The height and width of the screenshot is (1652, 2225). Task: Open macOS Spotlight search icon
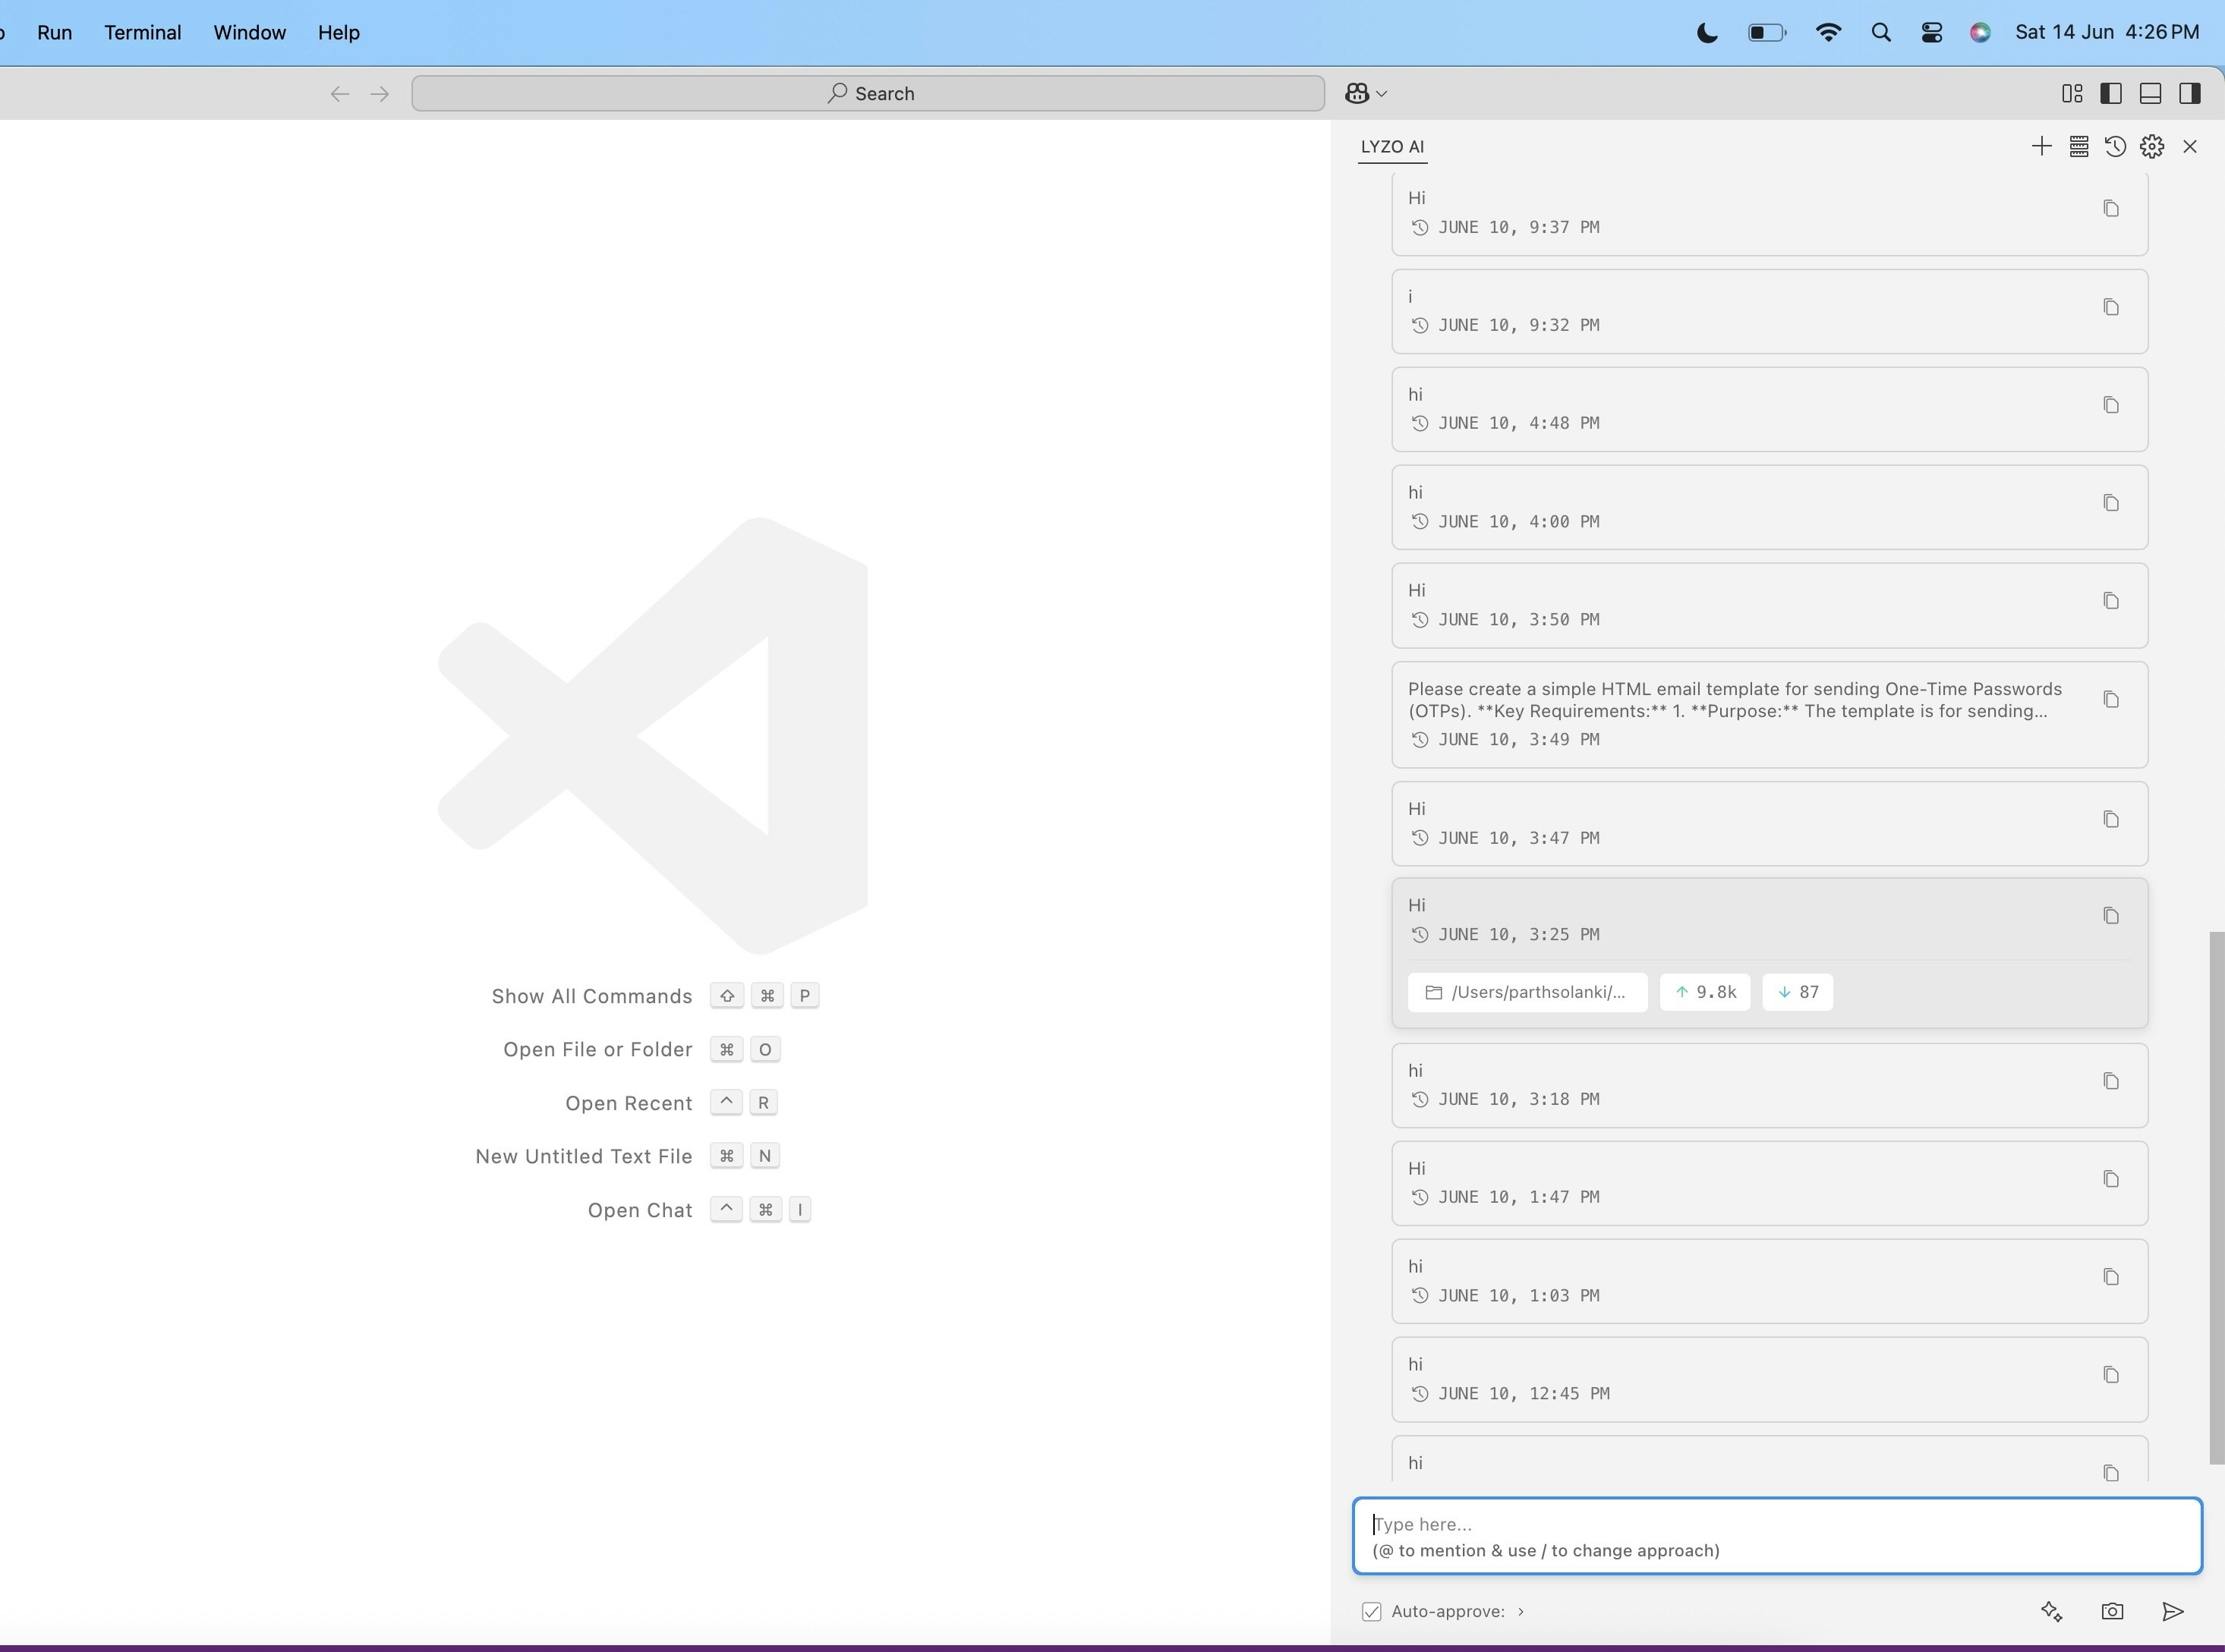click(x=1880, y=32)
